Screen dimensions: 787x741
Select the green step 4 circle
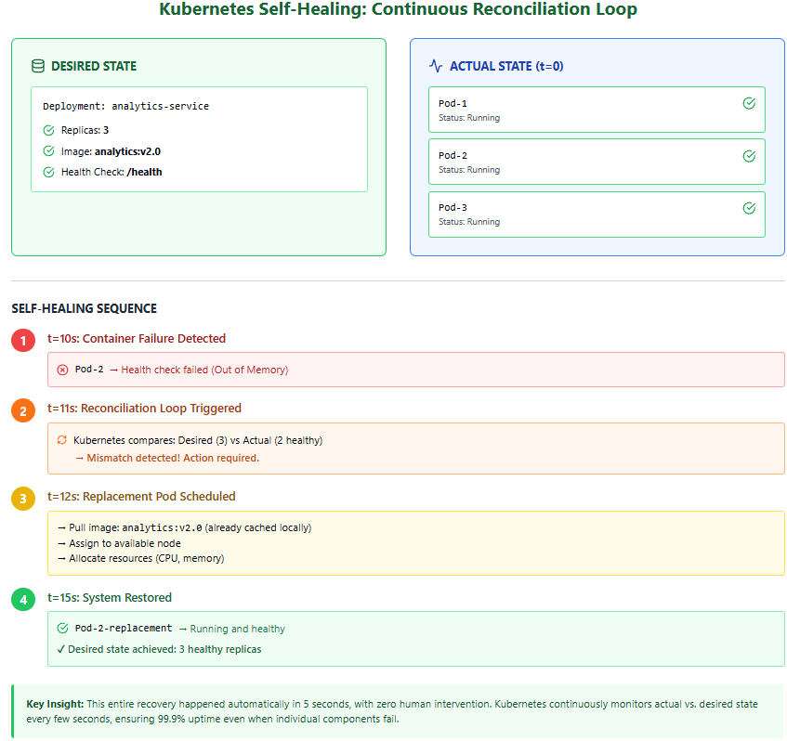23,599
